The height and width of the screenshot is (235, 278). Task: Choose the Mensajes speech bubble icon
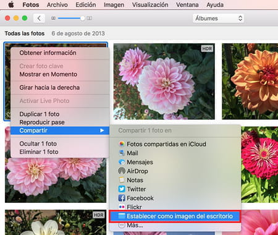point(122,162)
